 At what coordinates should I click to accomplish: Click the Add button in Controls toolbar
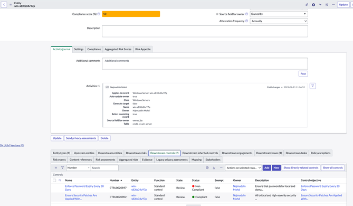click(267, 167)
